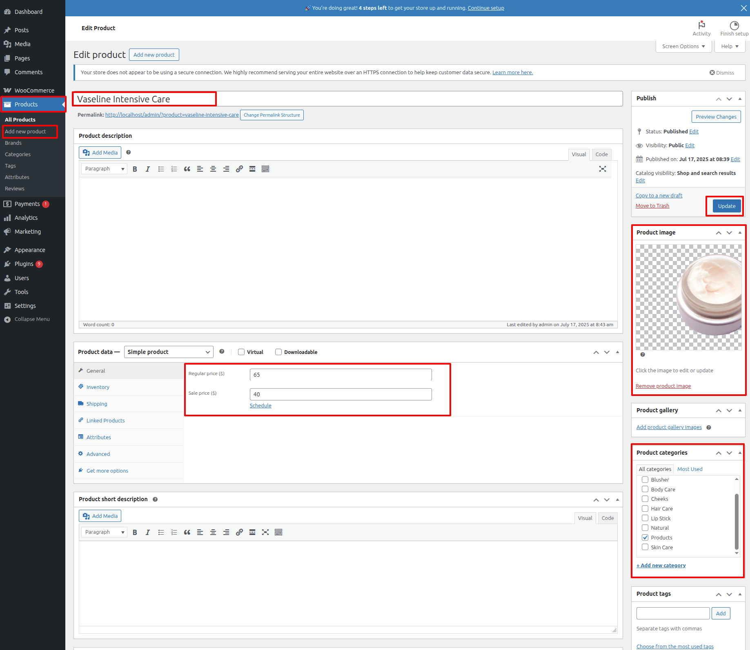Image resolution: width=750 pixels, height=650 pixels.
Task: Check the Downloadable option
Action: tap(278, 352)
